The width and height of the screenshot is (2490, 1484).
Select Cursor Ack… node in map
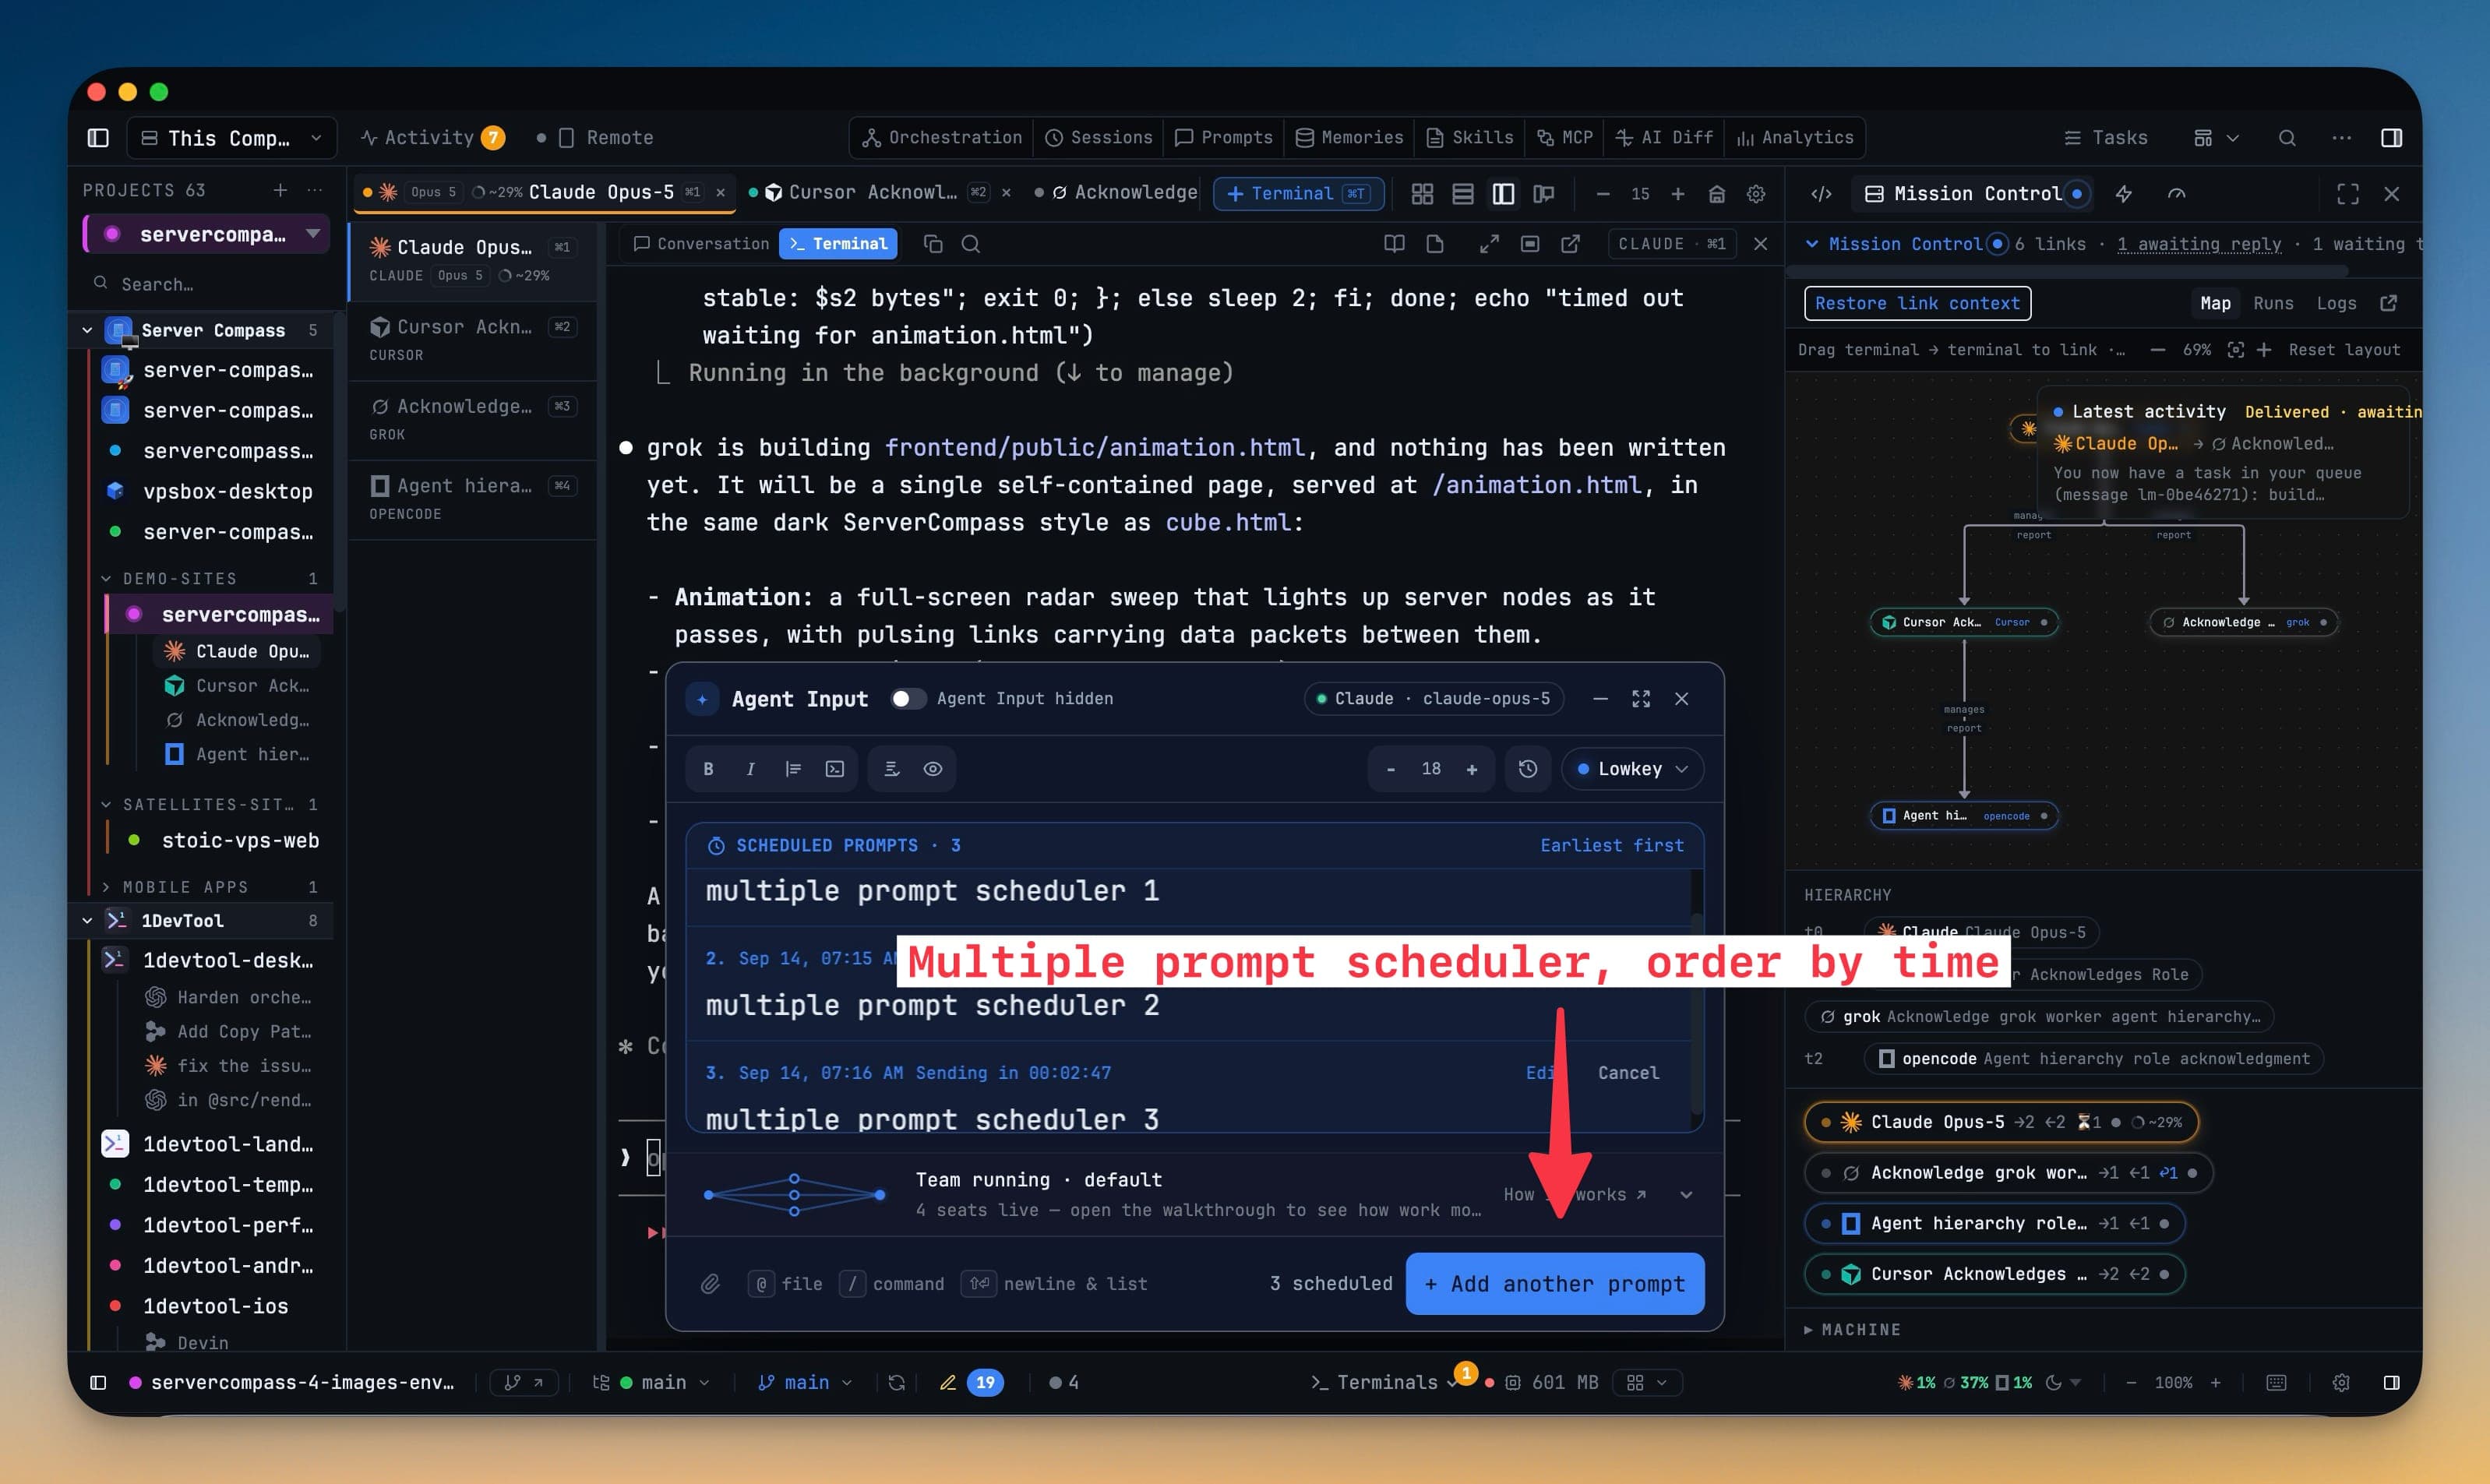point(1964,623)
